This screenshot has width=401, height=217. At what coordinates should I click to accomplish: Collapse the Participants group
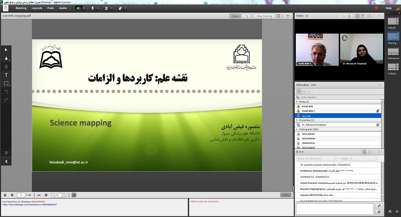[x=297, y=129]
